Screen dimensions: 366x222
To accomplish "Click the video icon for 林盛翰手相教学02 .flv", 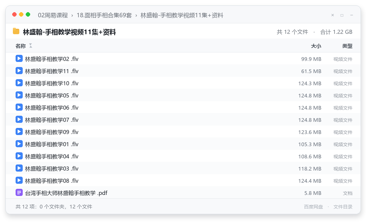I will point(19,59).
